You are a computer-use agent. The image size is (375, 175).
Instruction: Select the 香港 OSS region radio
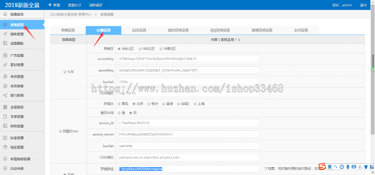click(164, 104)
